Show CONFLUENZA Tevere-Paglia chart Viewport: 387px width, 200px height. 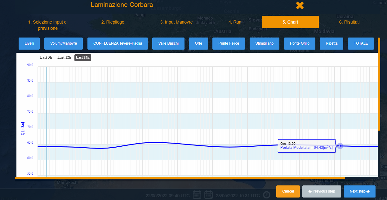tap(118, 43)
